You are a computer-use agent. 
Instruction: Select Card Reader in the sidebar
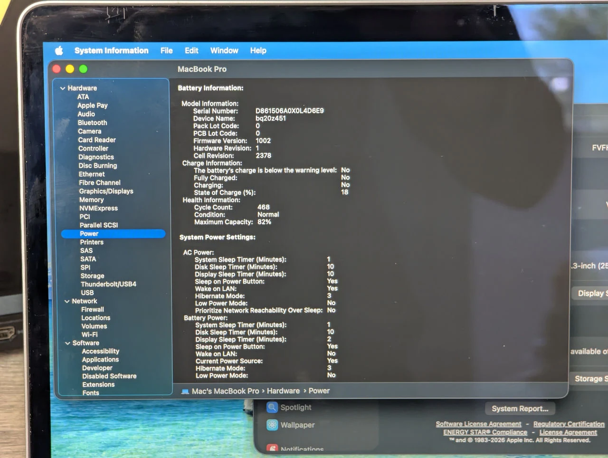click(97, 140)
